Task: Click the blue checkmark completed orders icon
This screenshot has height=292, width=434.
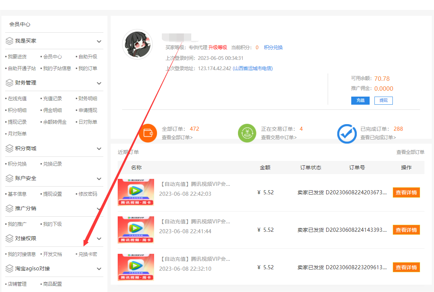Action: click(x=346, y=133)
